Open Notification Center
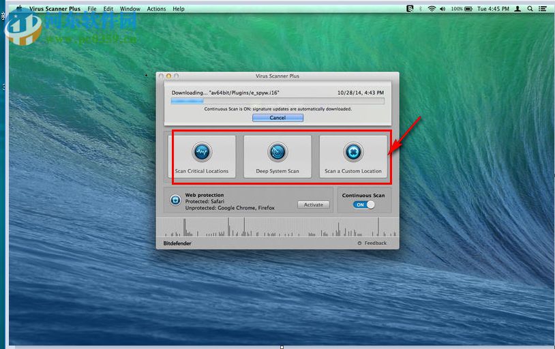555x349 pixels. pos(543,8)
